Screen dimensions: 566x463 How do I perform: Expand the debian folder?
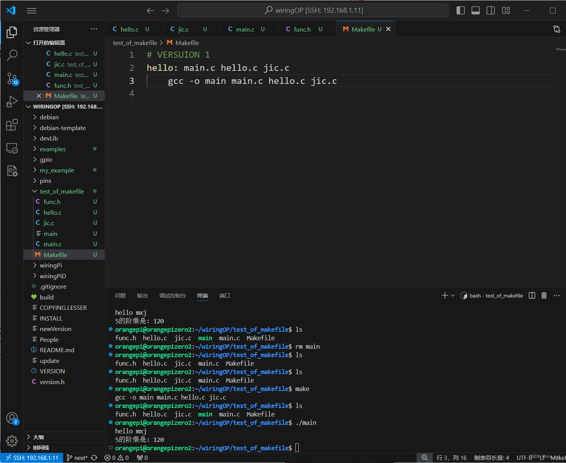coord(64,117)
